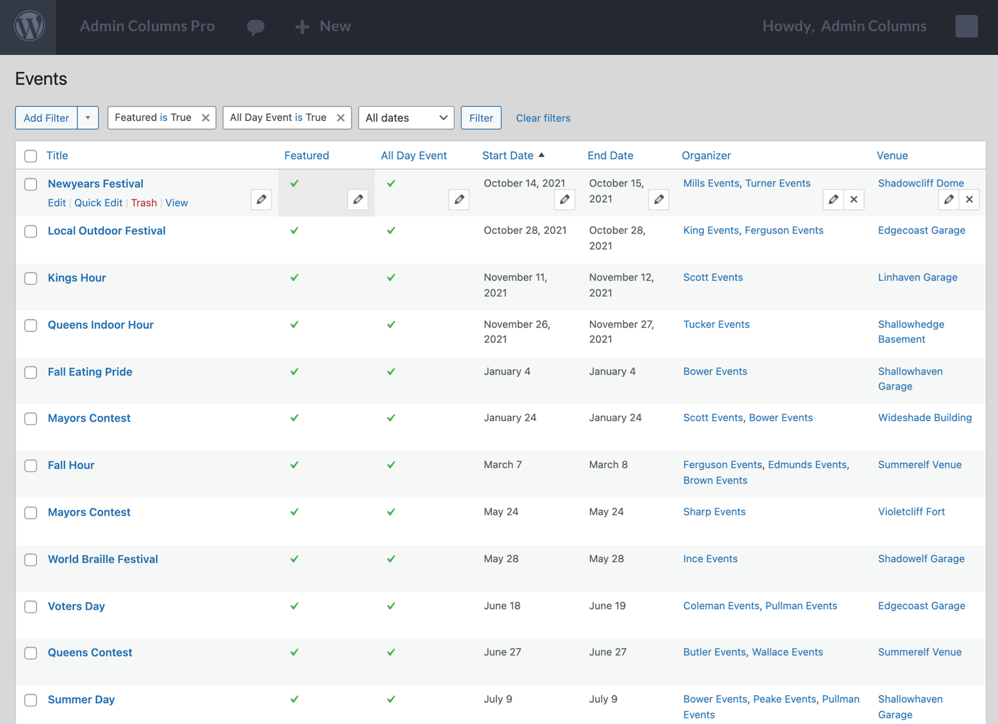This screenshot has width=998, height=724.
Task: Open Quick Edit for Newyears Festival
Action: click(x=99, y=203)
